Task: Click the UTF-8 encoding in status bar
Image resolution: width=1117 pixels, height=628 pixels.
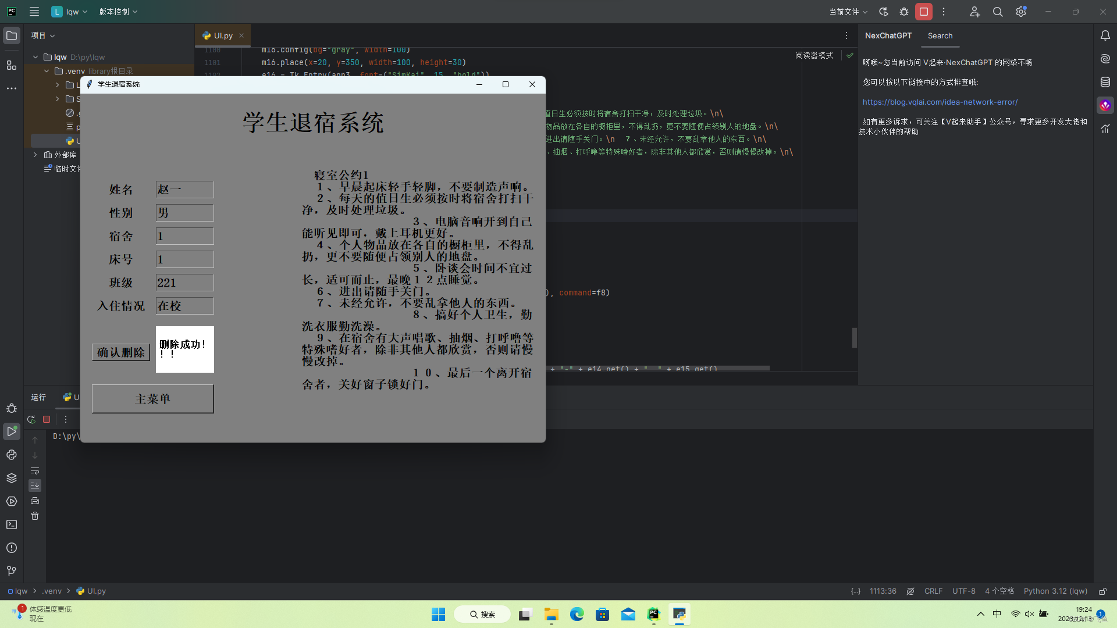Action: 964,591
